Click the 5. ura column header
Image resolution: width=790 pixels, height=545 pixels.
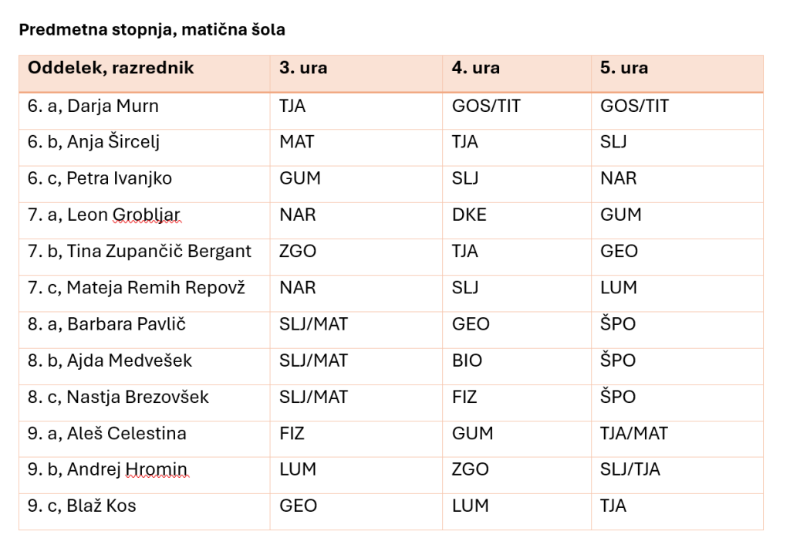[677, 73]
